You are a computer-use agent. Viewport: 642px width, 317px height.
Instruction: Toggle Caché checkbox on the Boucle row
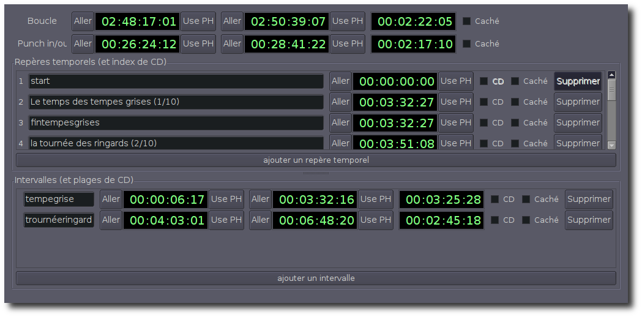[x=466, y=21]
